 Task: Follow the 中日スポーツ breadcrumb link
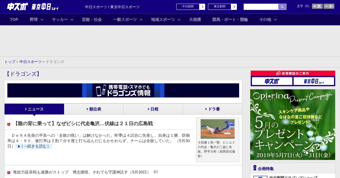30,62
